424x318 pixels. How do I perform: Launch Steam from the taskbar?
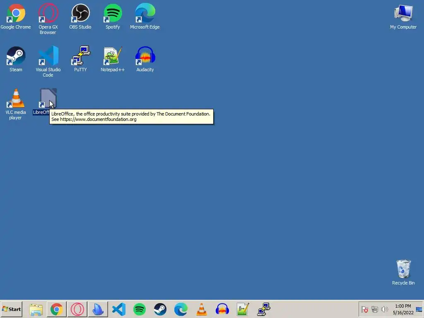click(160, 309)
